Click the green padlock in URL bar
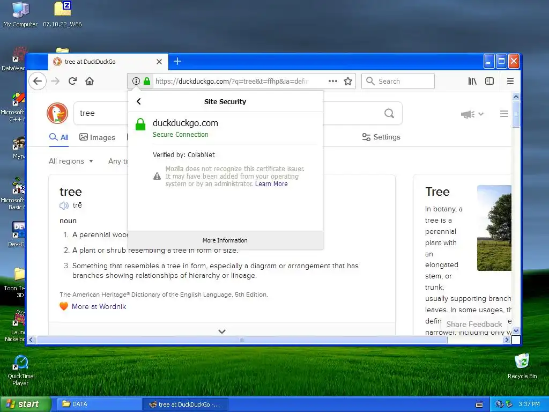The width and height of the screenshot is (549, 412). (147, 82)
